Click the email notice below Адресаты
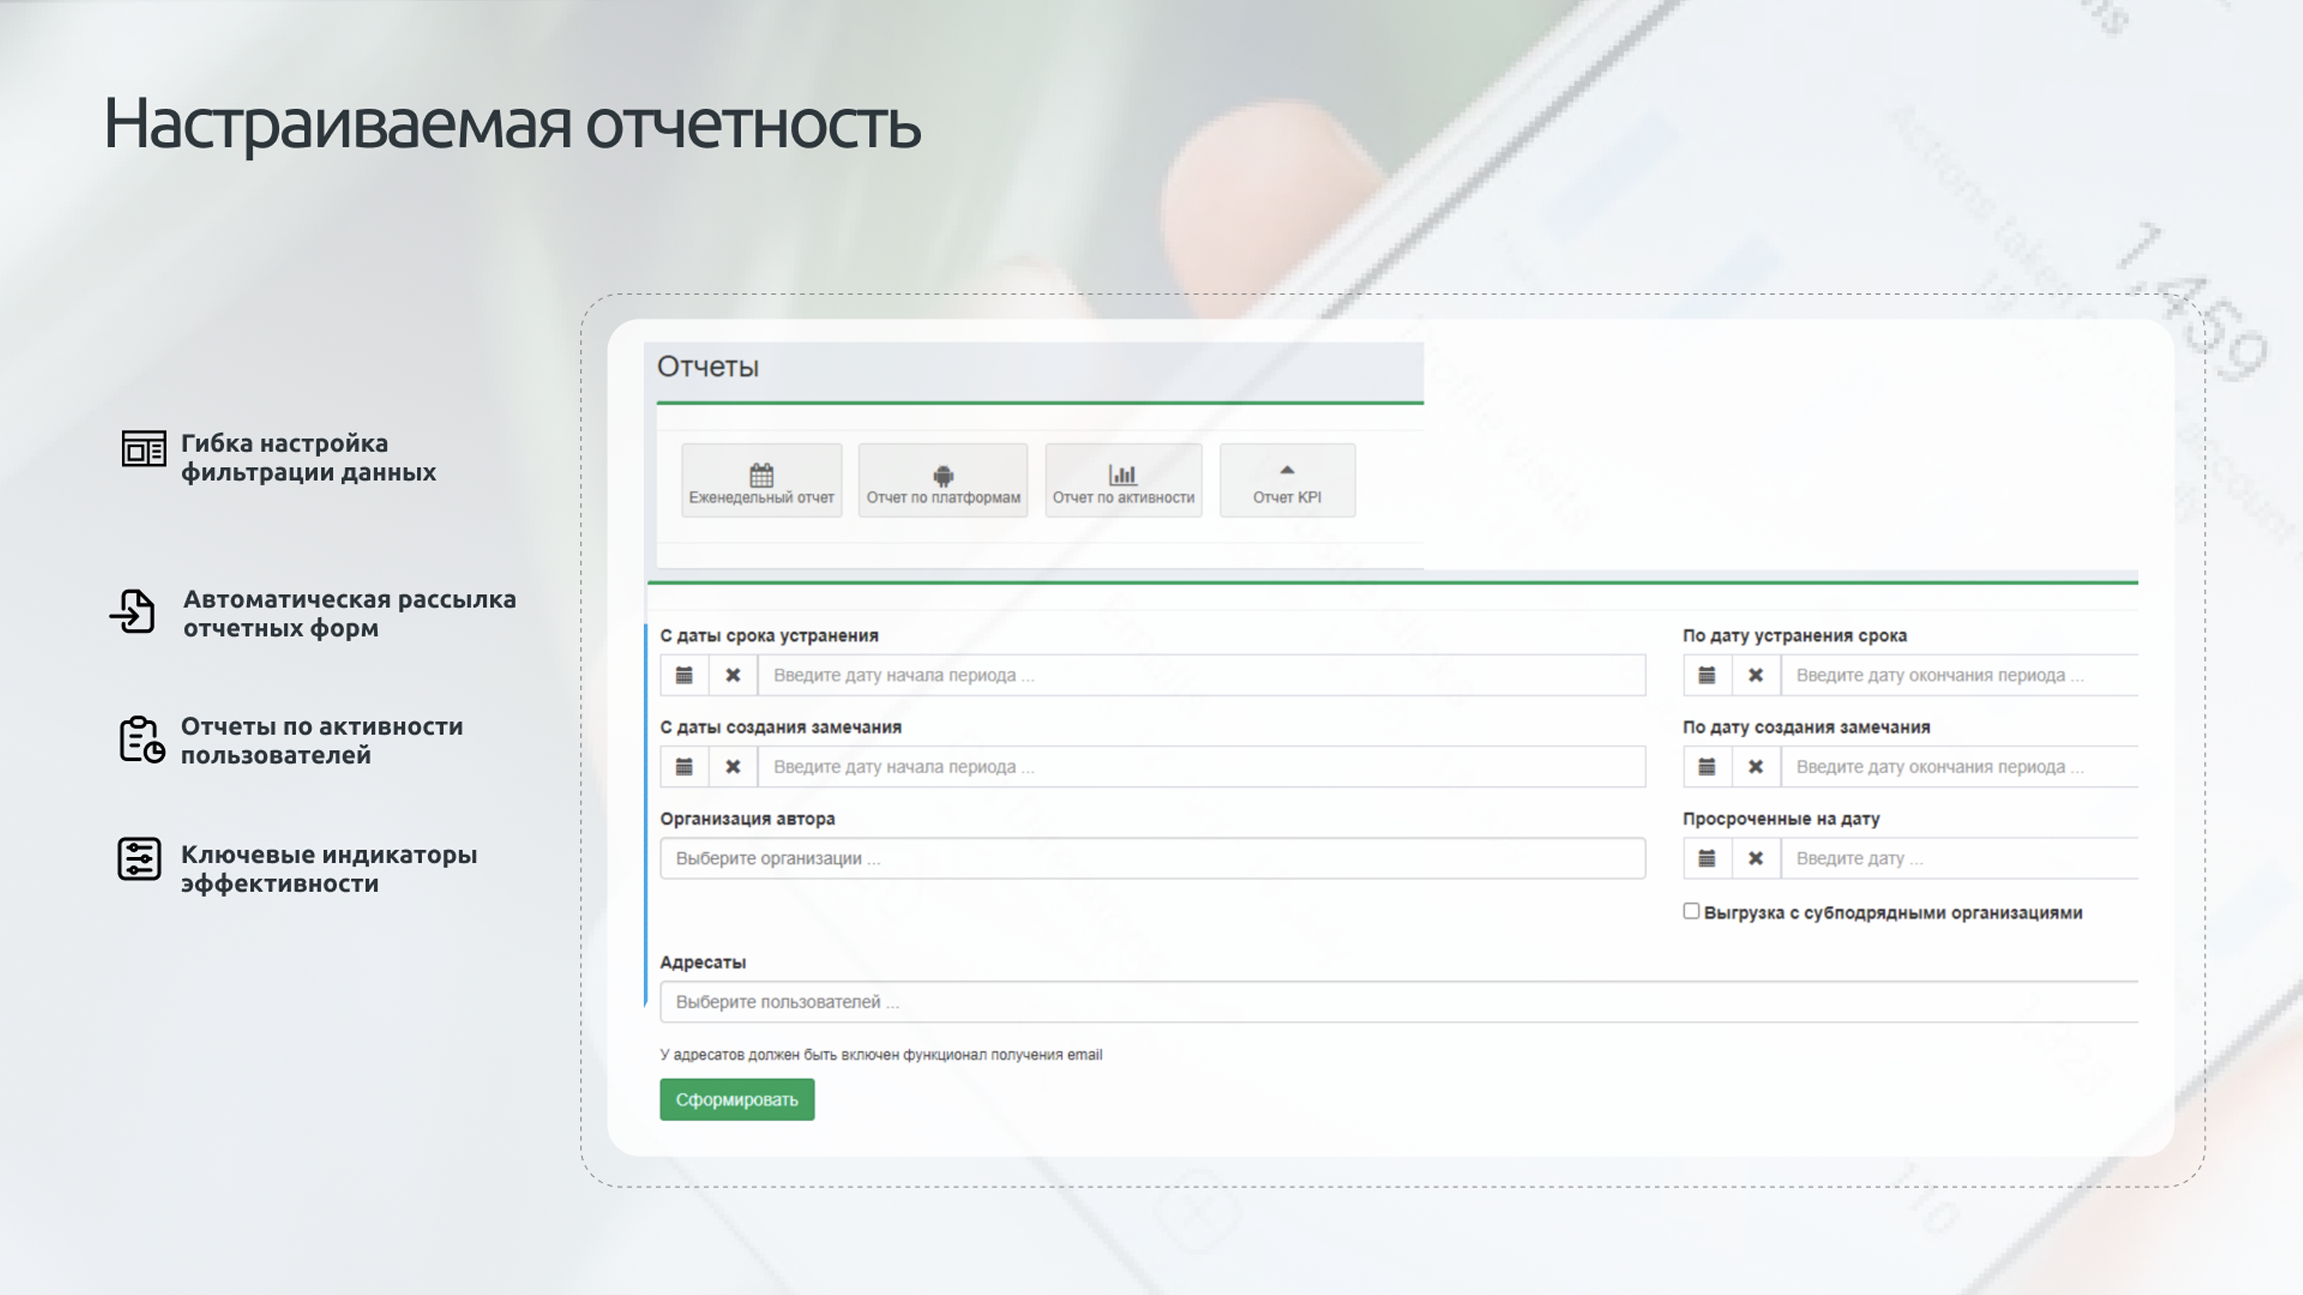Image resolution: width=2303 pixels, height=1295 pixels. [x=880, y=1055]
